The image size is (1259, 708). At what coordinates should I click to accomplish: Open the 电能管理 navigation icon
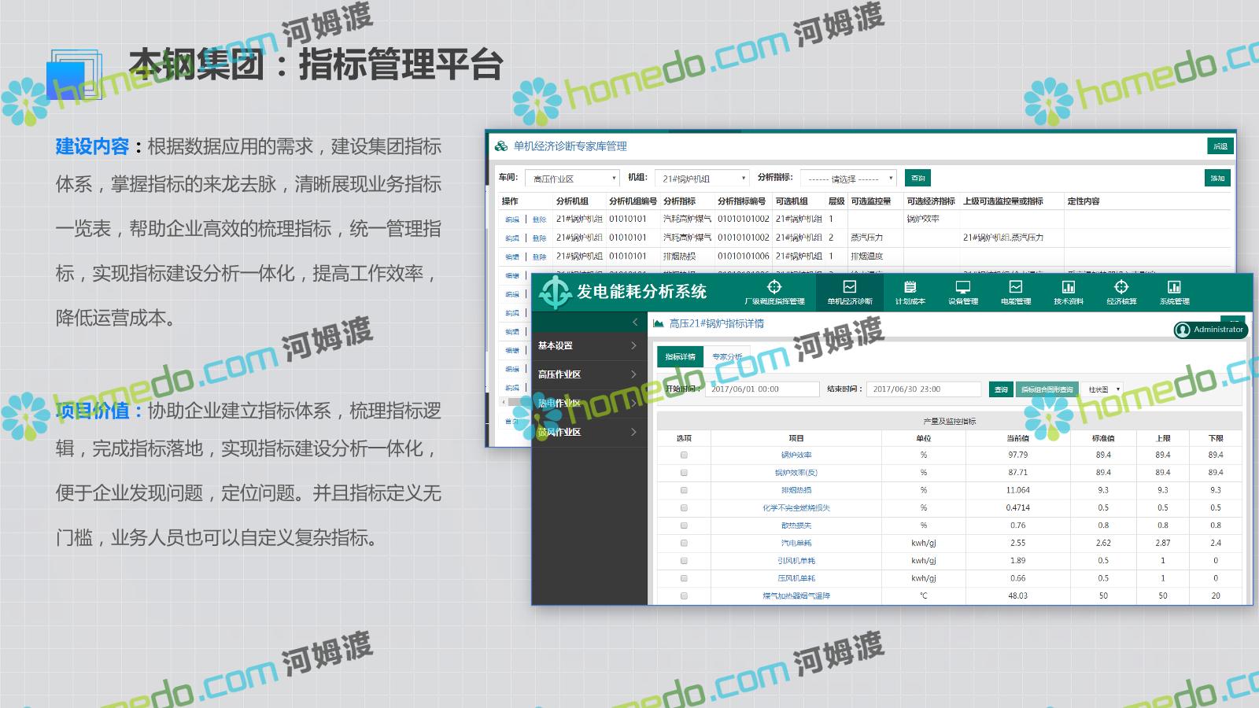[1016, 286]
